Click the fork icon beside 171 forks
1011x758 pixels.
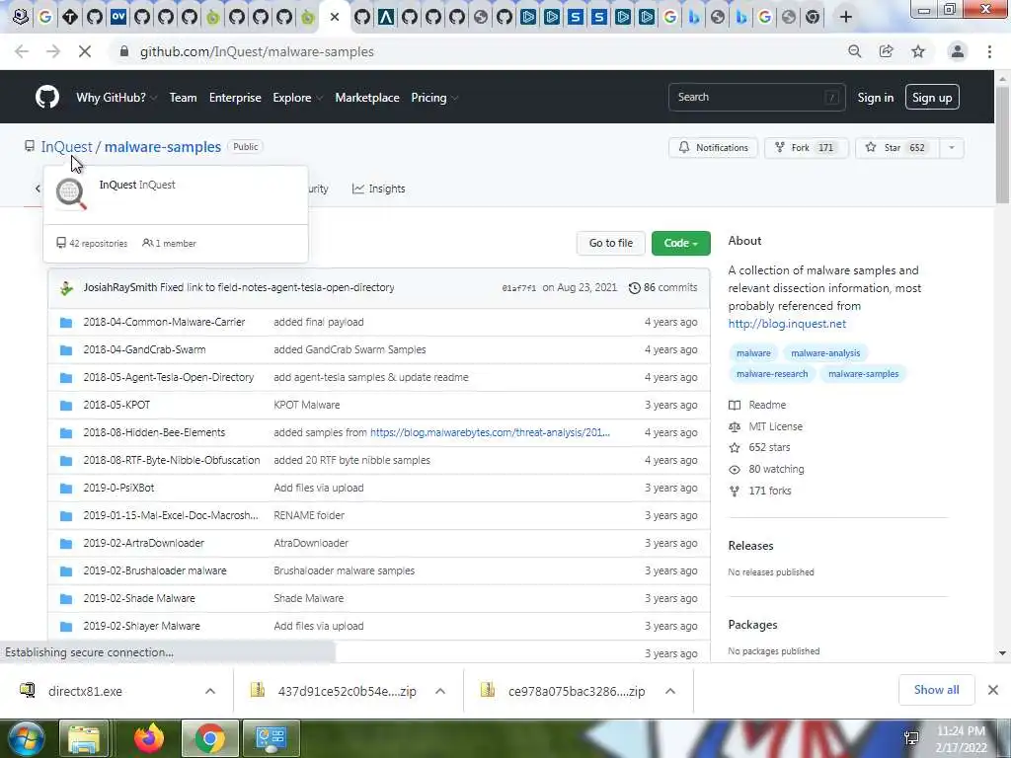(x=735, y=492)
